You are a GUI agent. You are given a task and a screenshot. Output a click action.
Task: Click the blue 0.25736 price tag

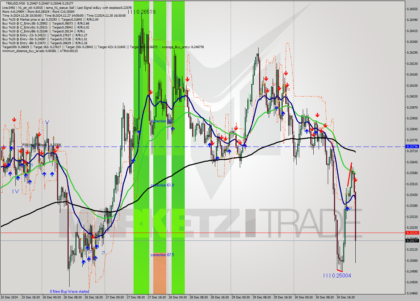tap(412, 147)
